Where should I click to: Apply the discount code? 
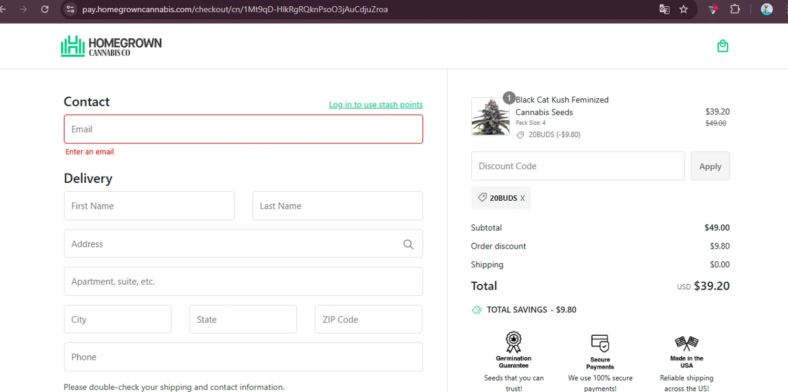coord(710,166)
